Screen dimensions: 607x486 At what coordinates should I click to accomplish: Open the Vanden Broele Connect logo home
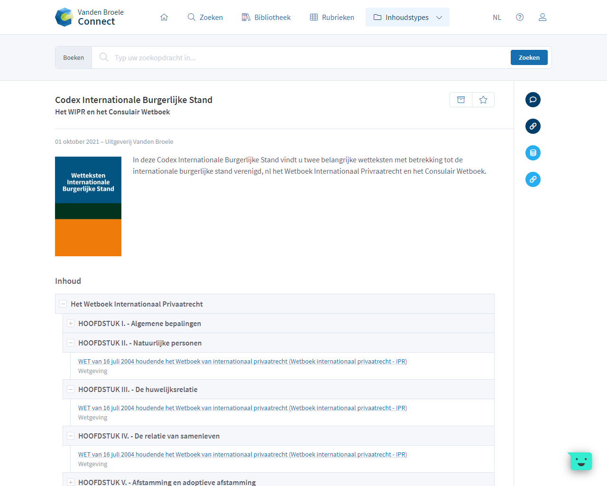click(89, 17)
